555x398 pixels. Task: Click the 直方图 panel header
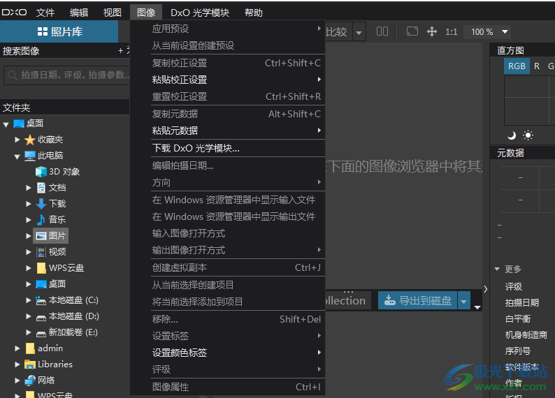coord(522,50)
